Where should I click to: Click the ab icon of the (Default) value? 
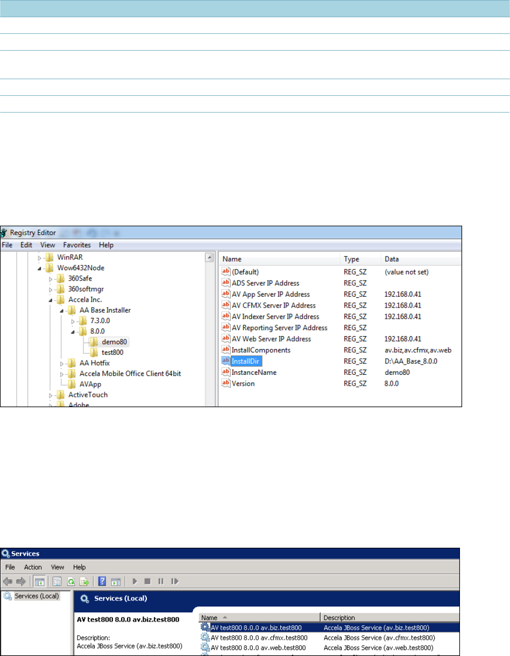click(225, 272)
